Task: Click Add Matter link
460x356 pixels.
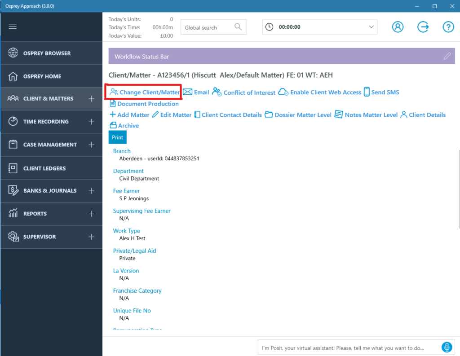Action: click(x=129, y=114)
